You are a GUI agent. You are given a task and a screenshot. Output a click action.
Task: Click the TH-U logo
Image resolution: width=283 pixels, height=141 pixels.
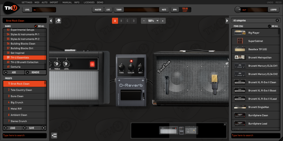tap(11, 8)
